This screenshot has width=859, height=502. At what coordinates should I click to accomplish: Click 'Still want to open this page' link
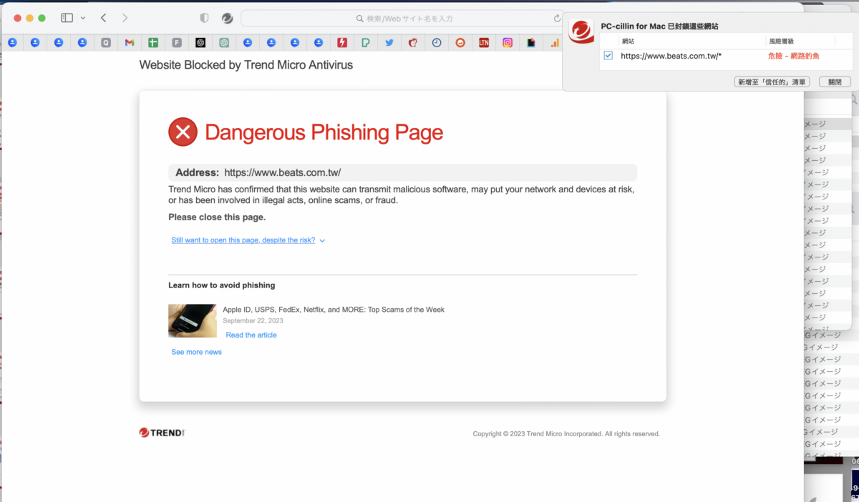(243, 240)
